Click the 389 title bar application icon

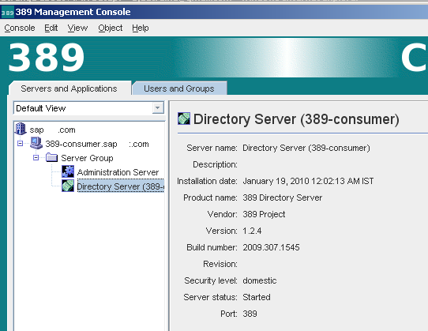click(x=7, y=13)
